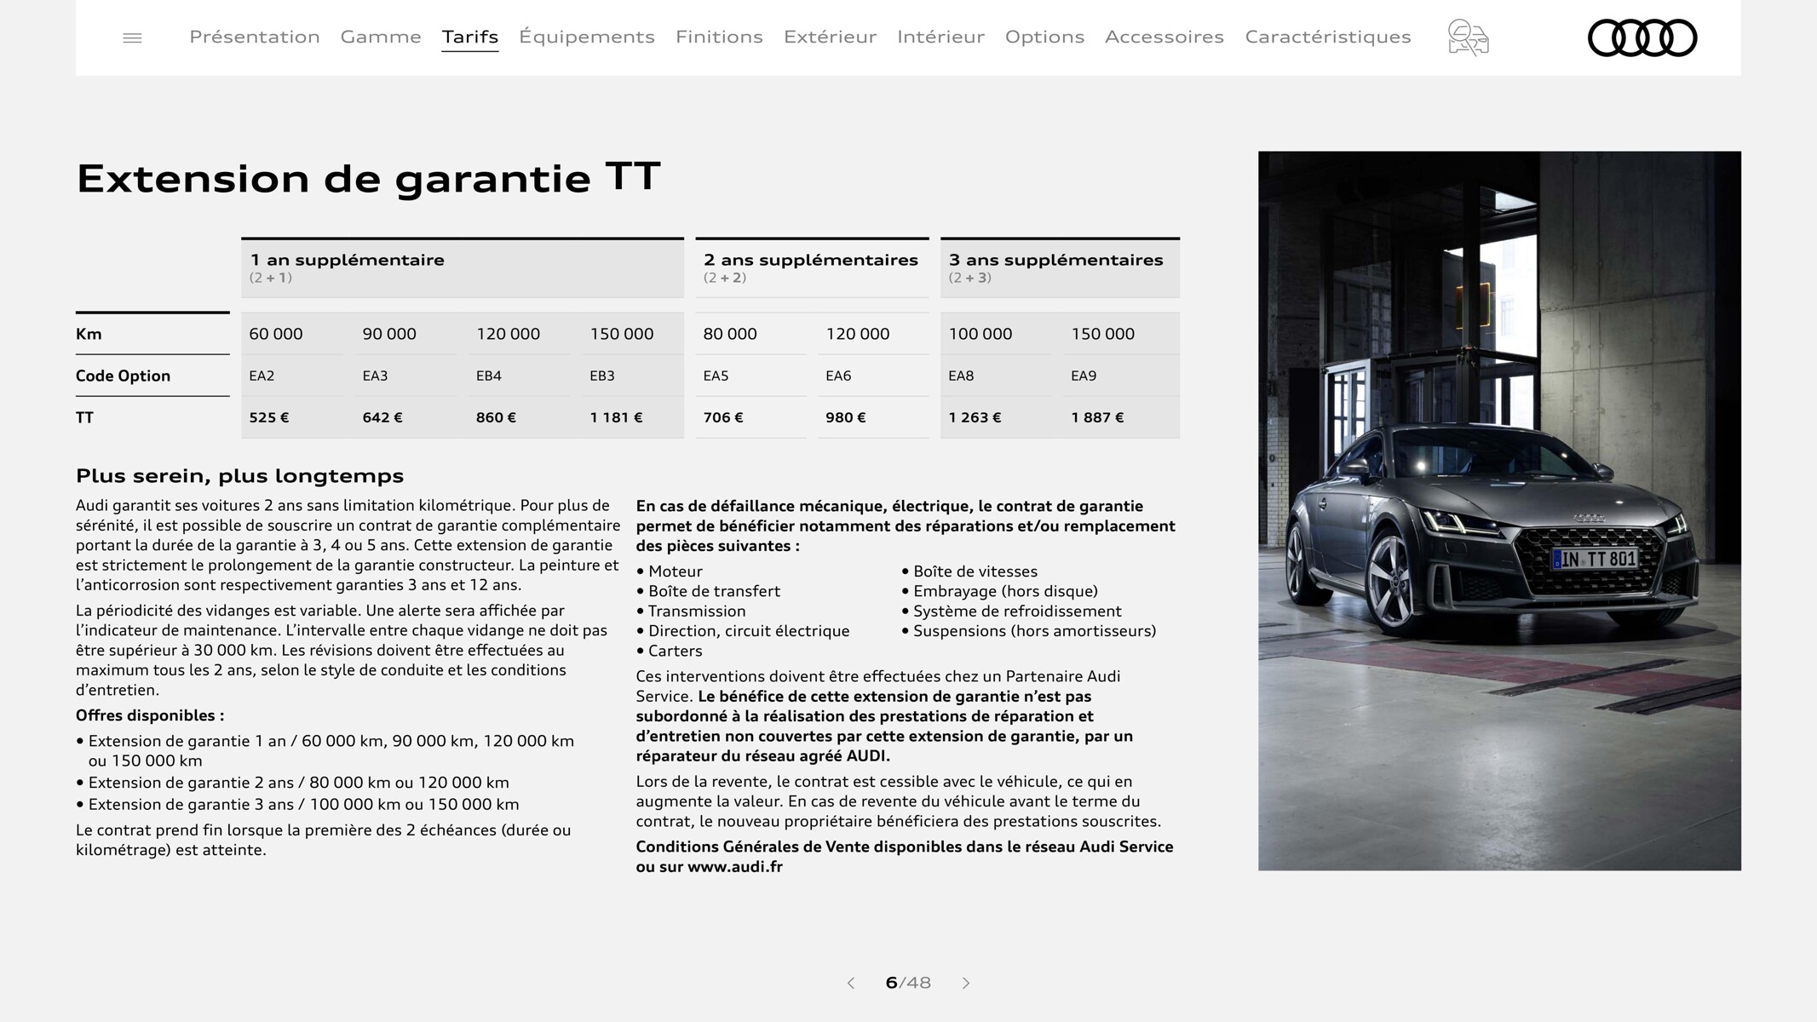Click option code EA9
The height and width of the screenshot is (1022, 1817).
(1084, 376)
